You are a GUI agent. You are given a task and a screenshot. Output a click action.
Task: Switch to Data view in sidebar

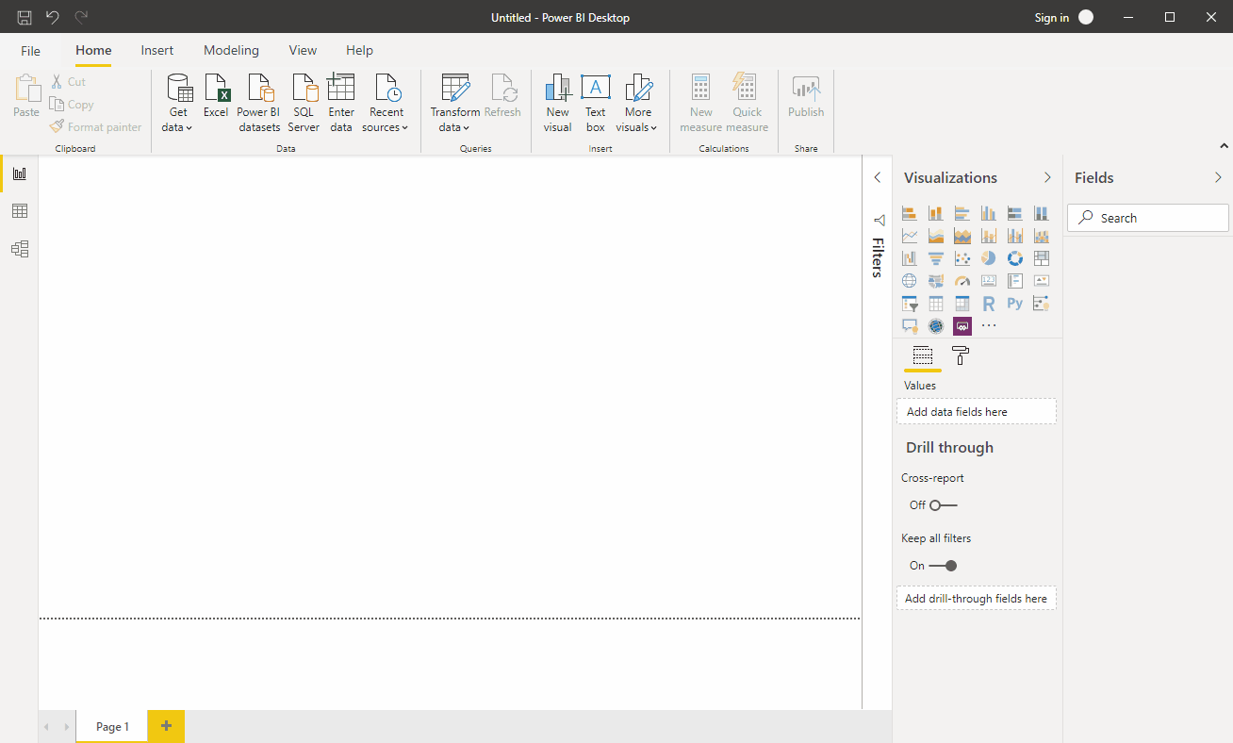(x=20, y=211)
